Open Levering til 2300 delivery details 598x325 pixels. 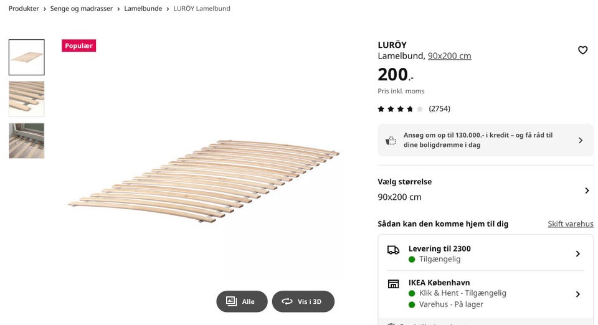[577, 253]
